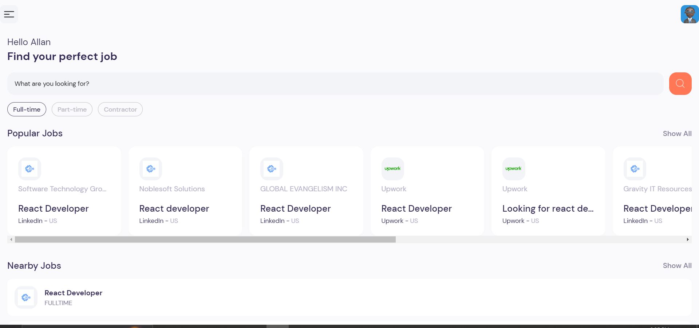Open the hamburger menu icon

click(x=9, y=14)
